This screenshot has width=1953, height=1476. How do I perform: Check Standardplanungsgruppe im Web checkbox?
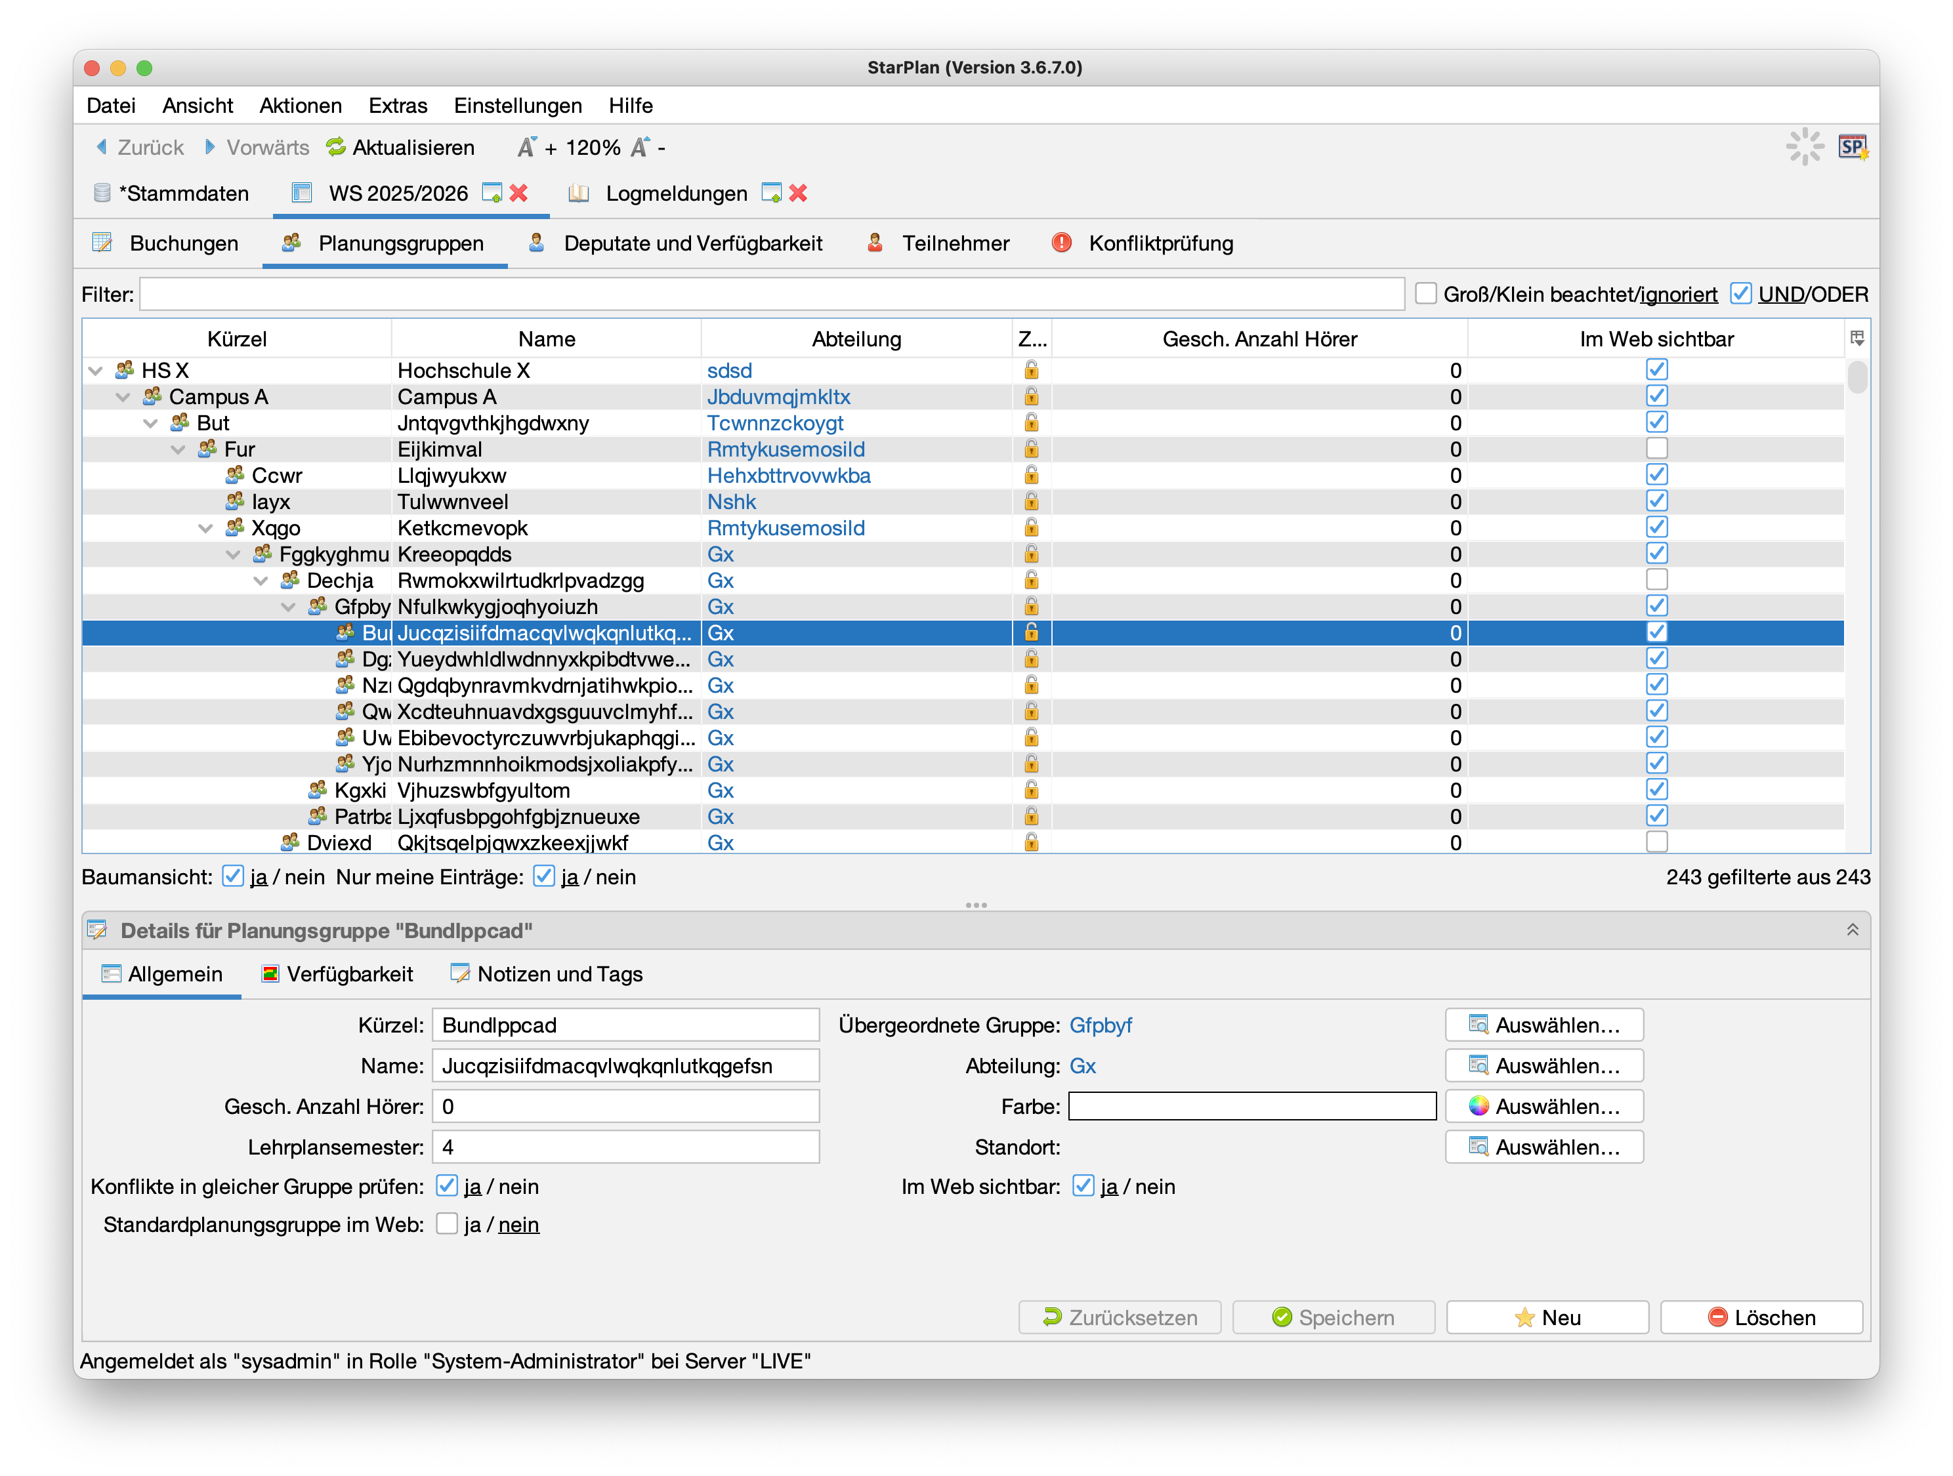pyautogui.click(x=447, y=1223)
